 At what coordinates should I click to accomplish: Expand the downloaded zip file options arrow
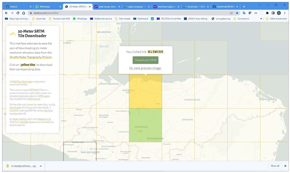(41, 166)
